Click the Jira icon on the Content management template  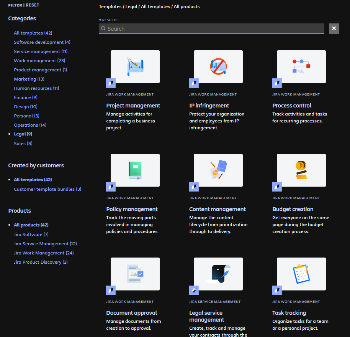pos(194,187)
